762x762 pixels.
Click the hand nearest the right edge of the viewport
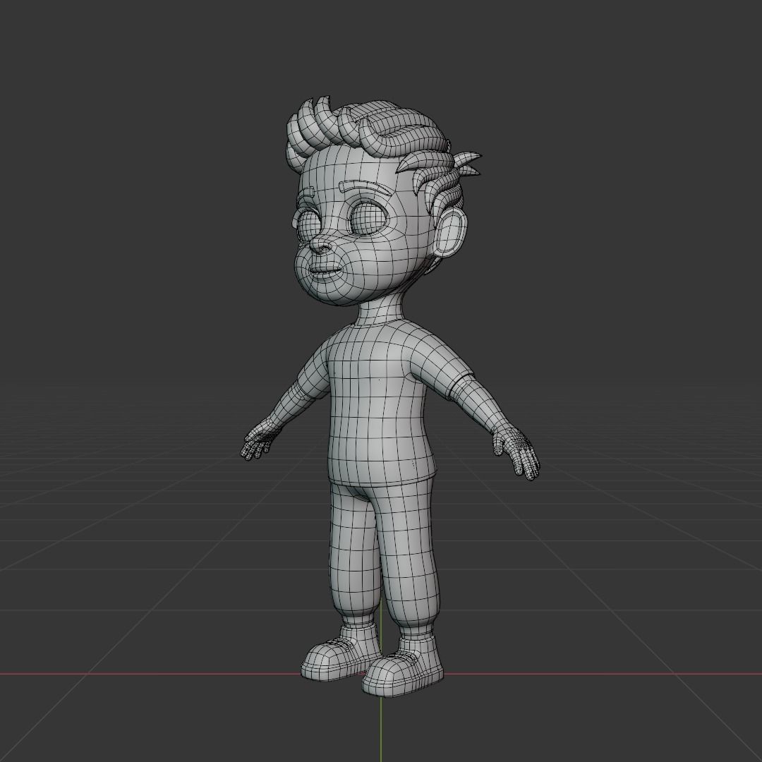[516, 451]
